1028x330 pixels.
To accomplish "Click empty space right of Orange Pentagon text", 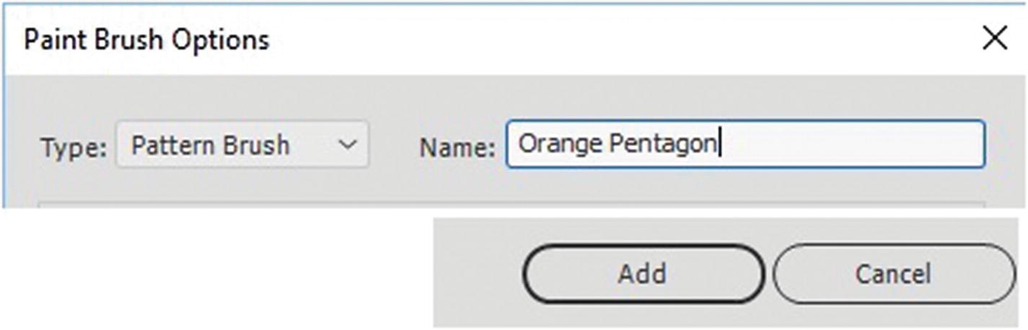I will click(851, 144).
